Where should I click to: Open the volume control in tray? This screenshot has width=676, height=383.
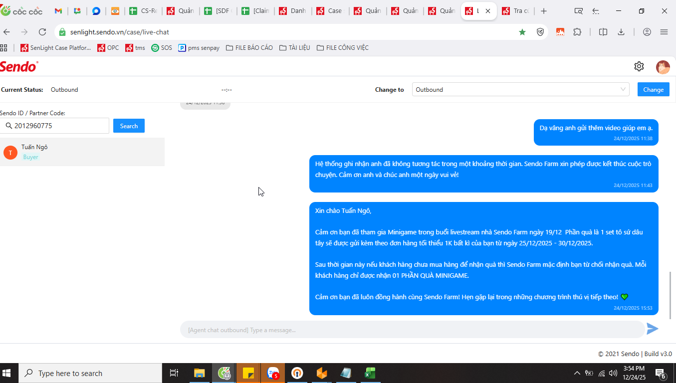(613, 373)
